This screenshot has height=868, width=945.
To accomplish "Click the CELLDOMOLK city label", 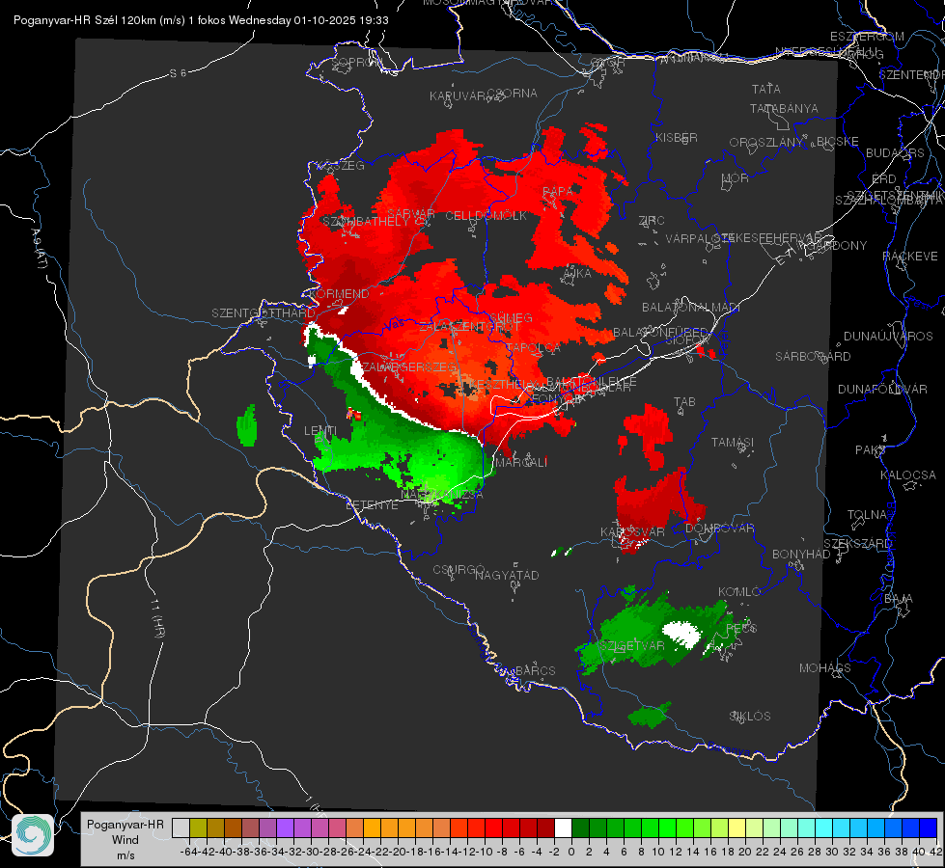I will pos(486,216).
